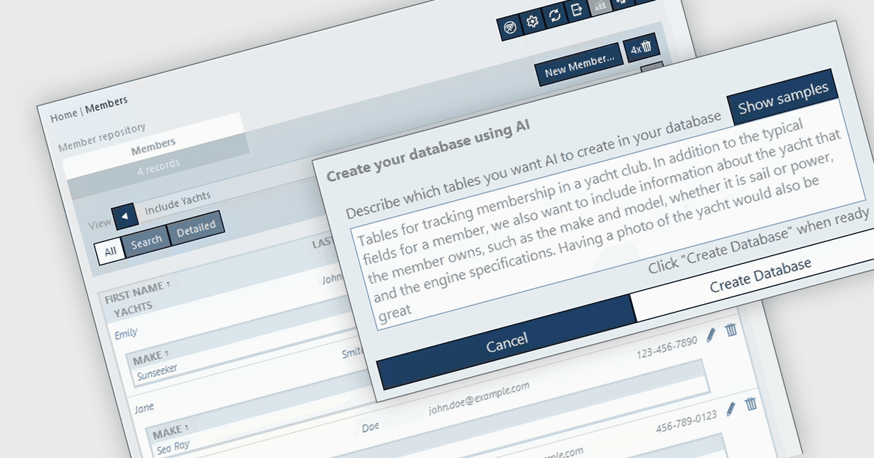Screen dimensions: 874x458
Task: Sort by the FIRST NAME column header
Action: click(x=136, y=292)
